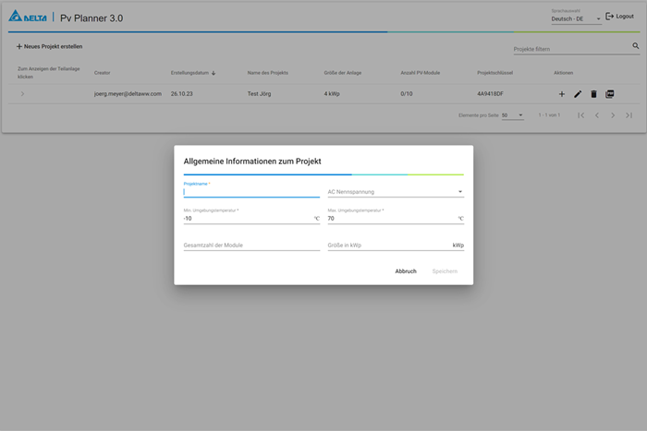Open the AC Nennspannung dropdown
This screenshot has height=431, width=647.
pyautogui.click(x=395, y=192)
